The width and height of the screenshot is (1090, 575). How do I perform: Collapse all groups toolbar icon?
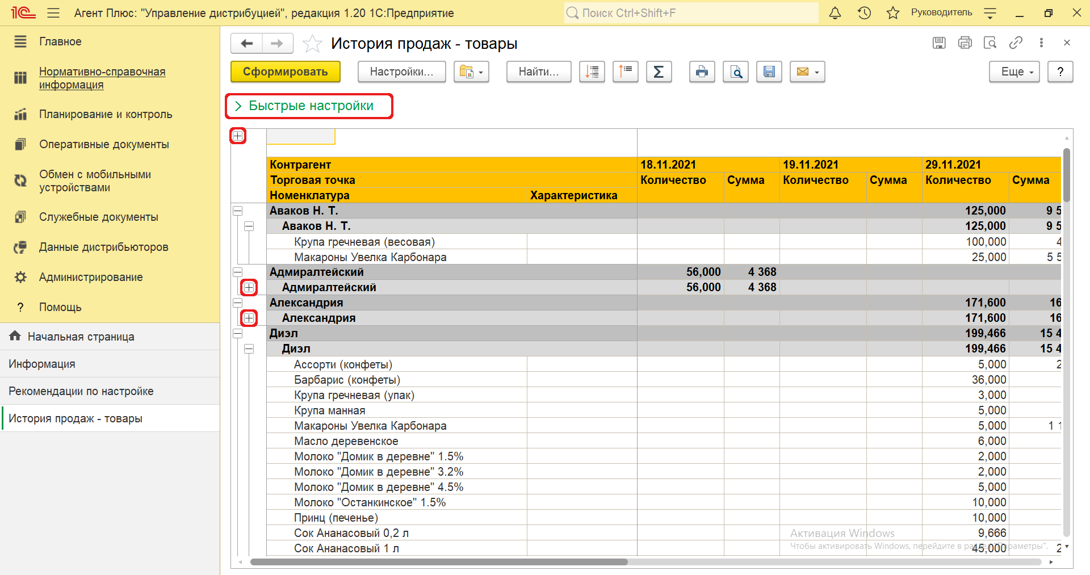tap(592, 72)
